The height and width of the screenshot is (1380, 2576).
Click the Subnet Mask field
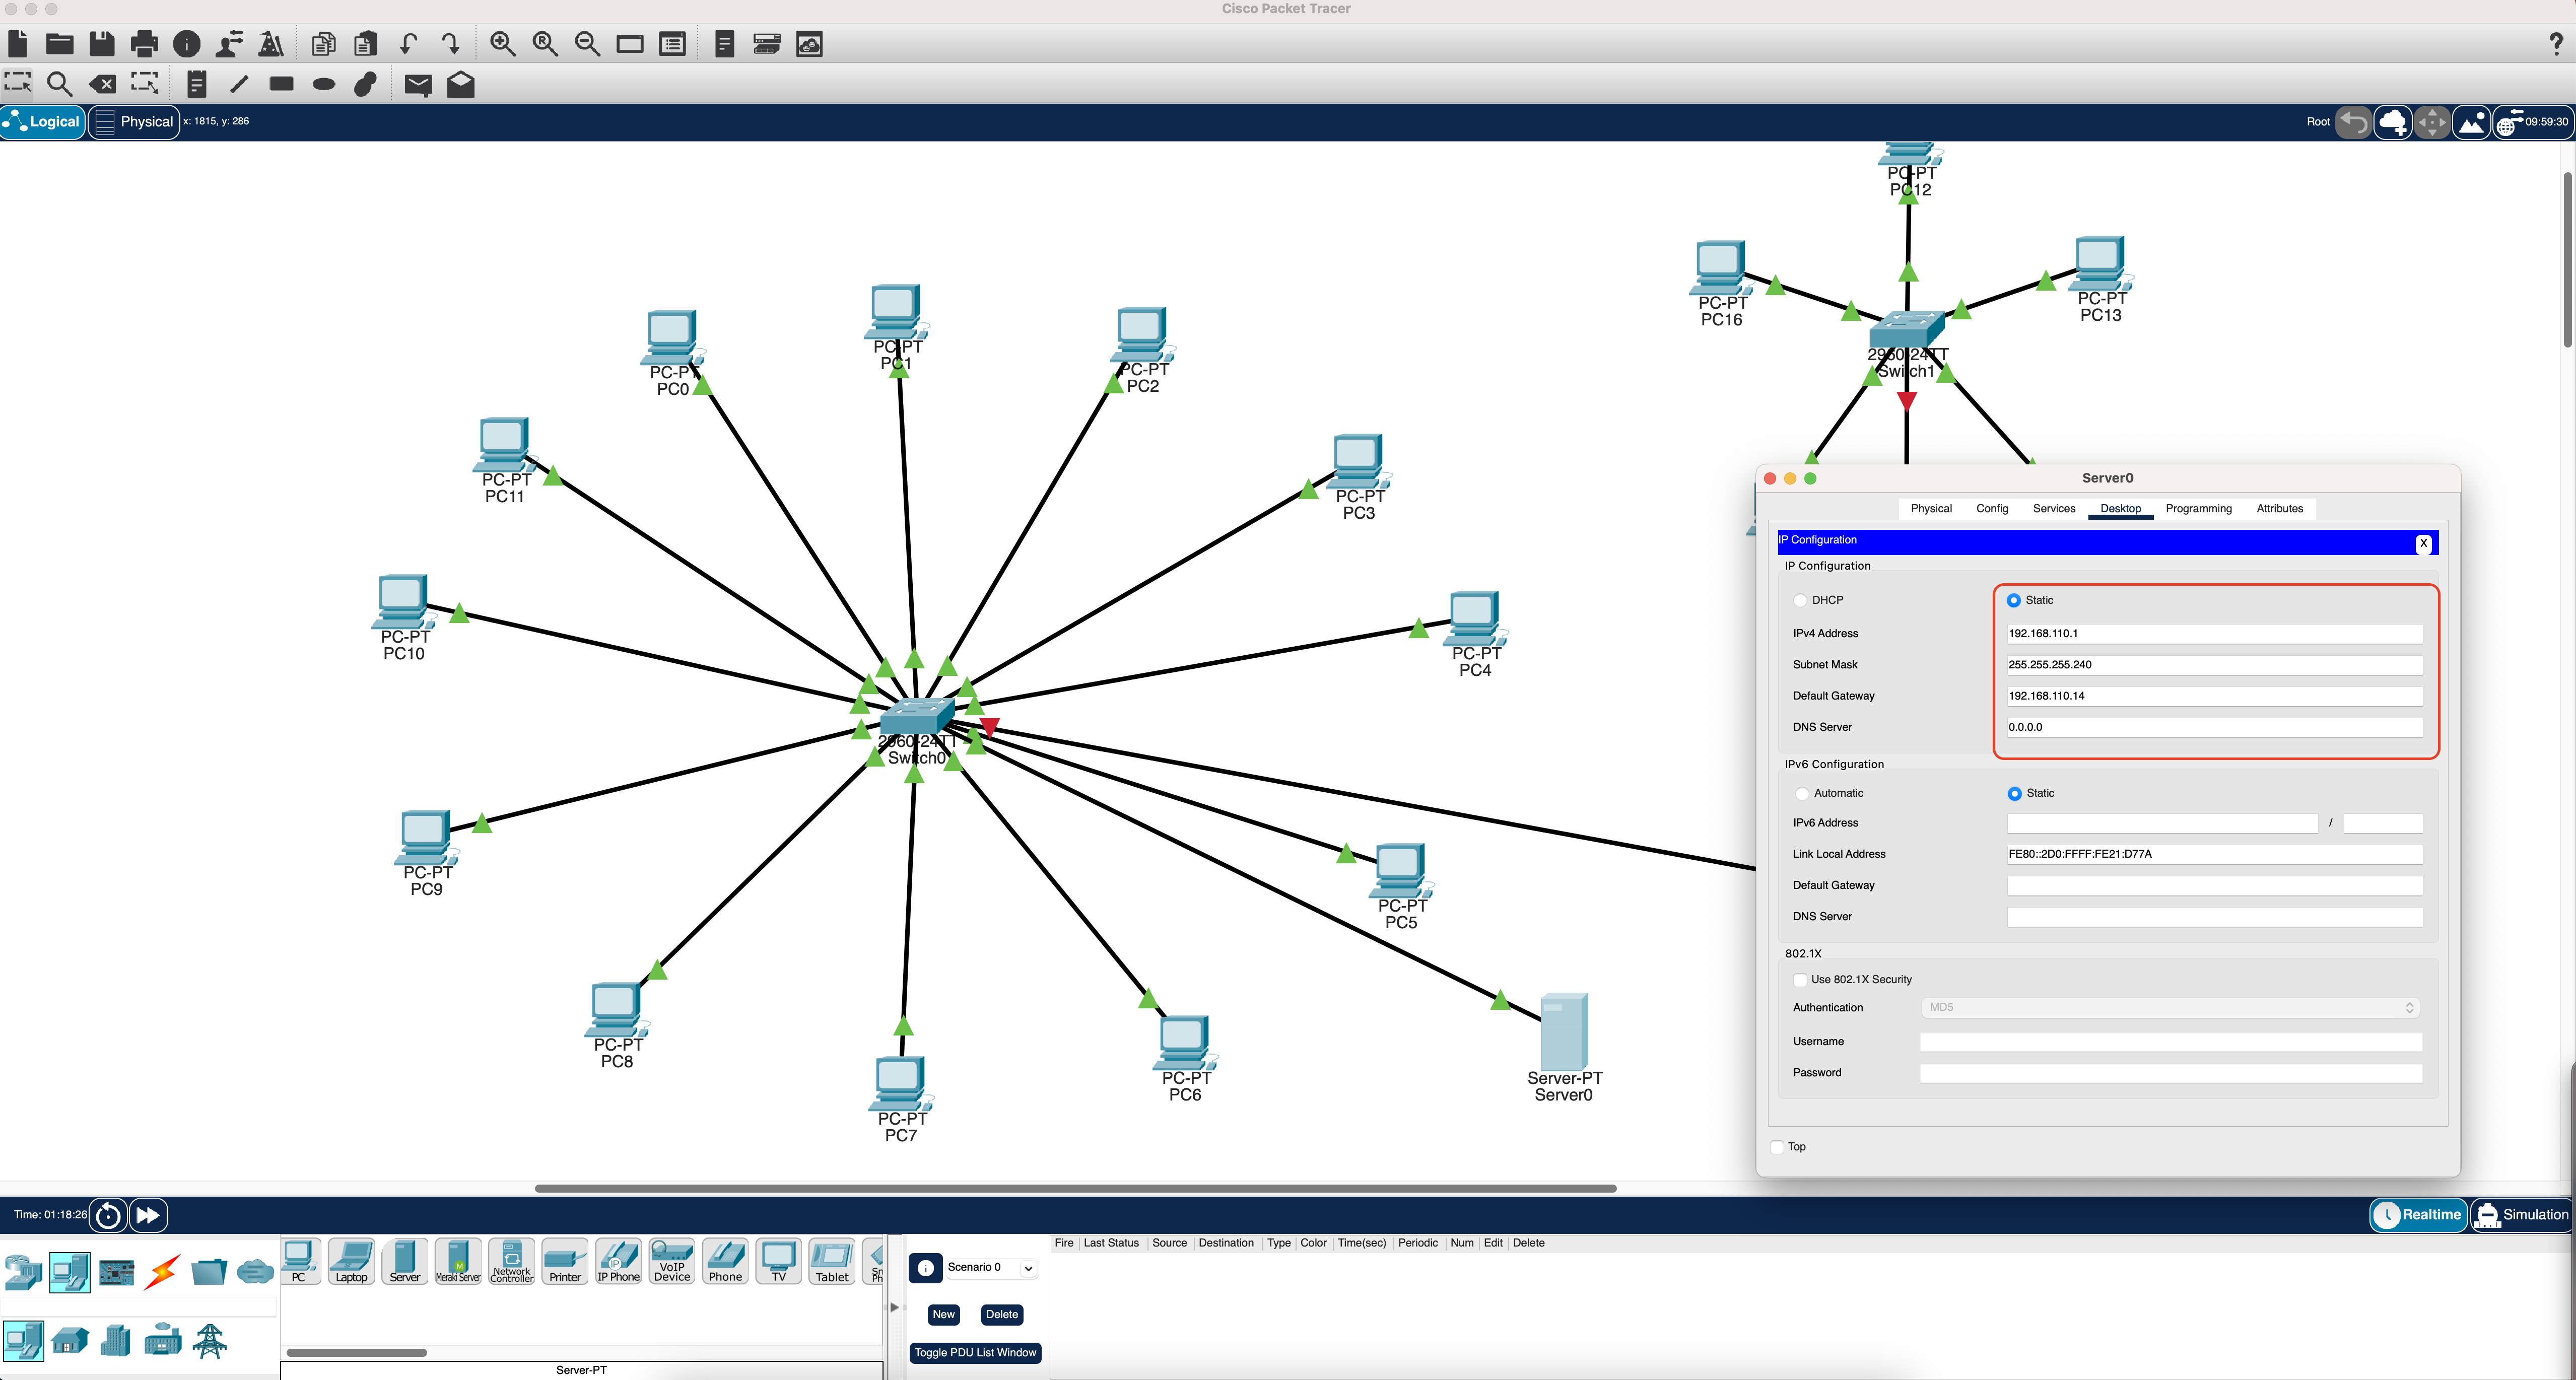(2214, 665)
